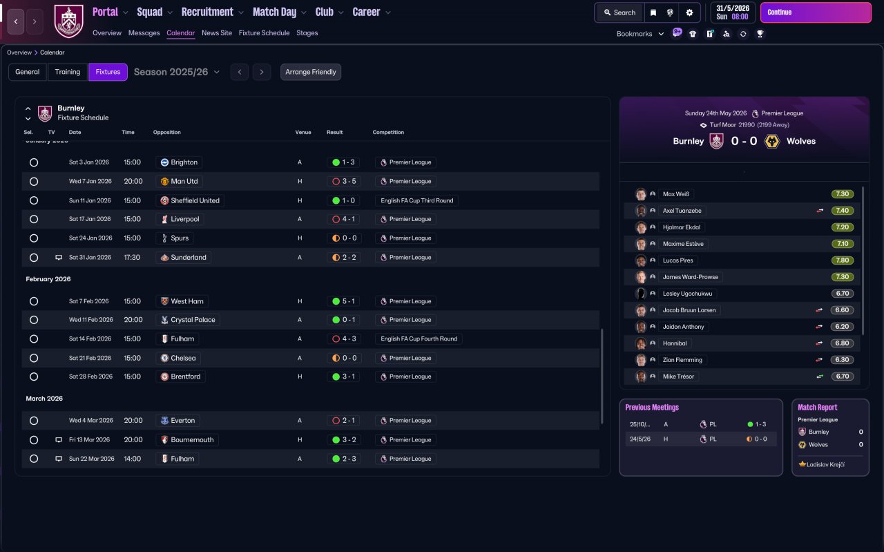Click the date and time display 31/5/2026

[x=733, y=12]
